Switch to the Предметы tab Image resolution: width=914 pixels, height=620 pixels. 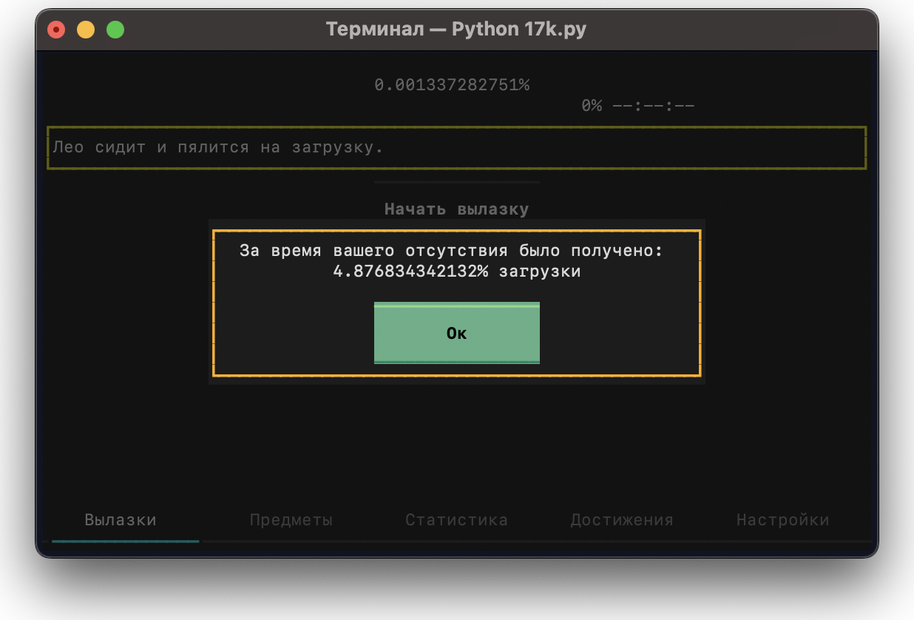click(291, 520)
